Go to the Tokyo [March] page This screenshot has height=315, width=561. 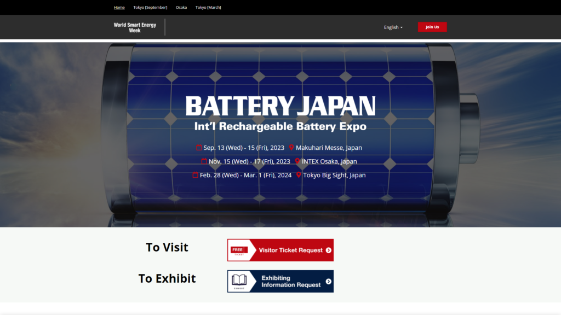pos(208,8)
